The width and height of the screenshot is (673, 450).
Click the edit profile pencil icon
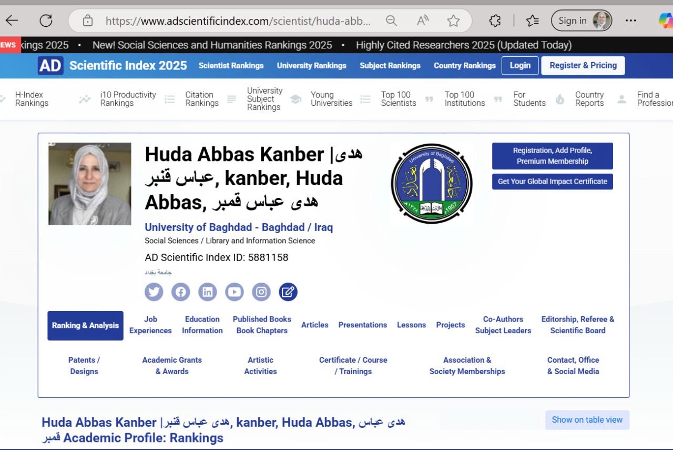288,292
